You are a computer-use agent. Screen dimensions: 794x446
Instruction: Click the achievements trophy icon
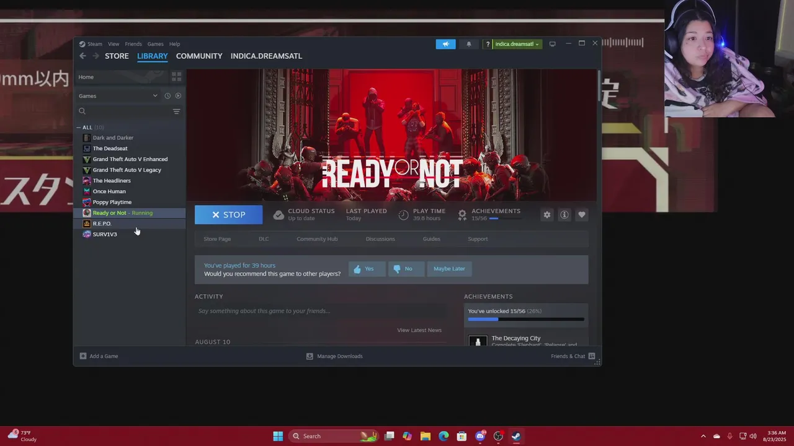[x=462, y=215]
